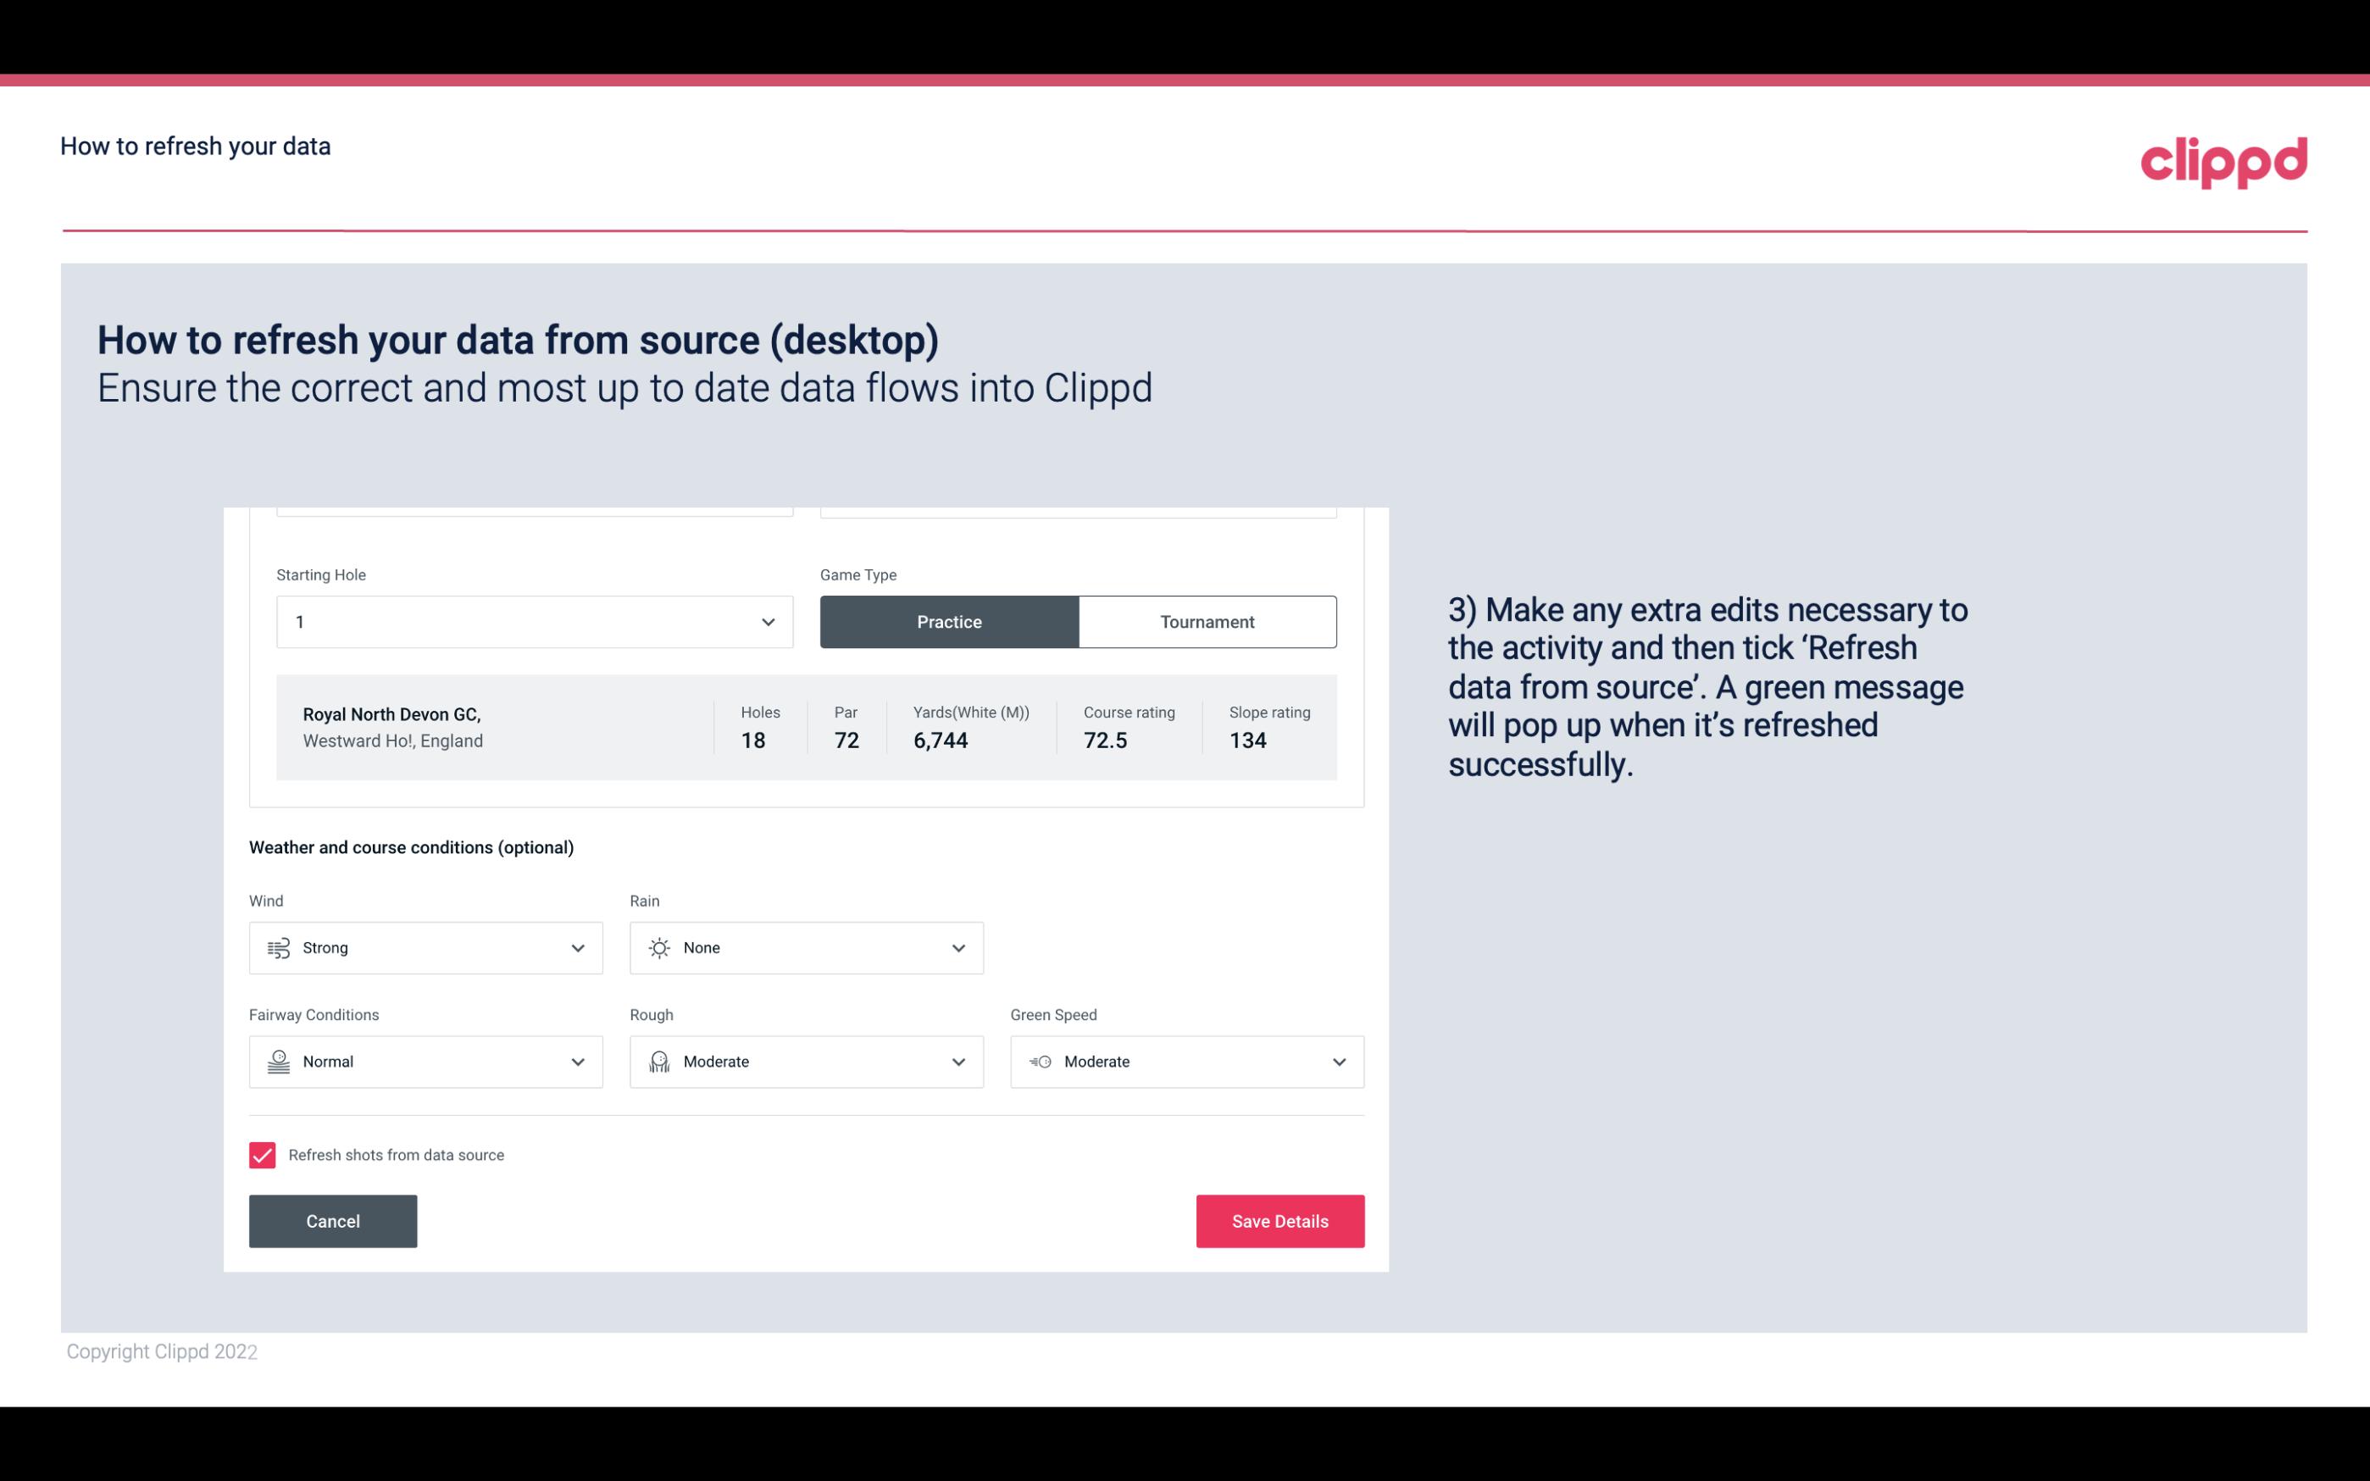Click the fairway conditions icon
The height and width of the screenshot is (1481, 2370).
click(x=276, y=1062)
